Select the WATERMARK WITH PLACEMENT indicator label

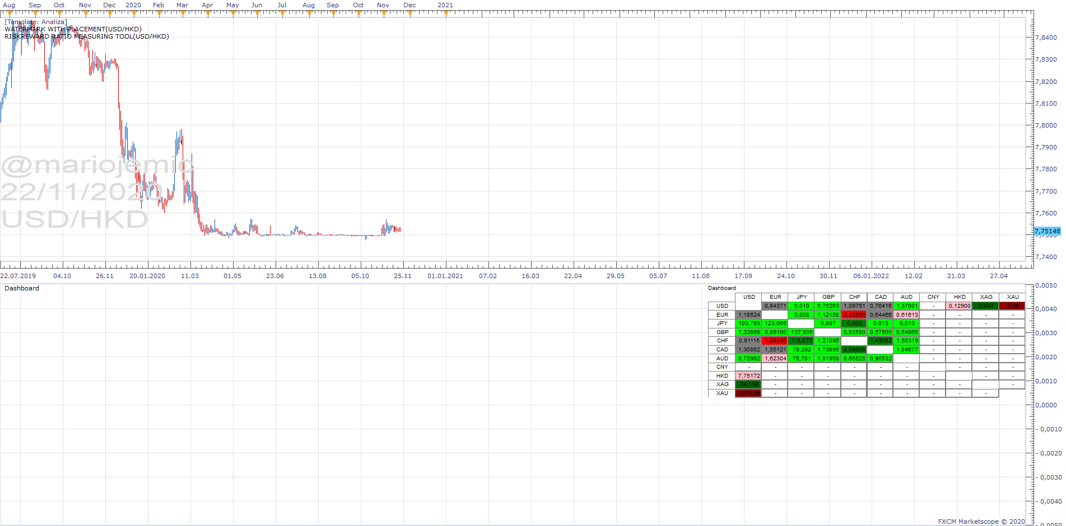click(73, 29)
